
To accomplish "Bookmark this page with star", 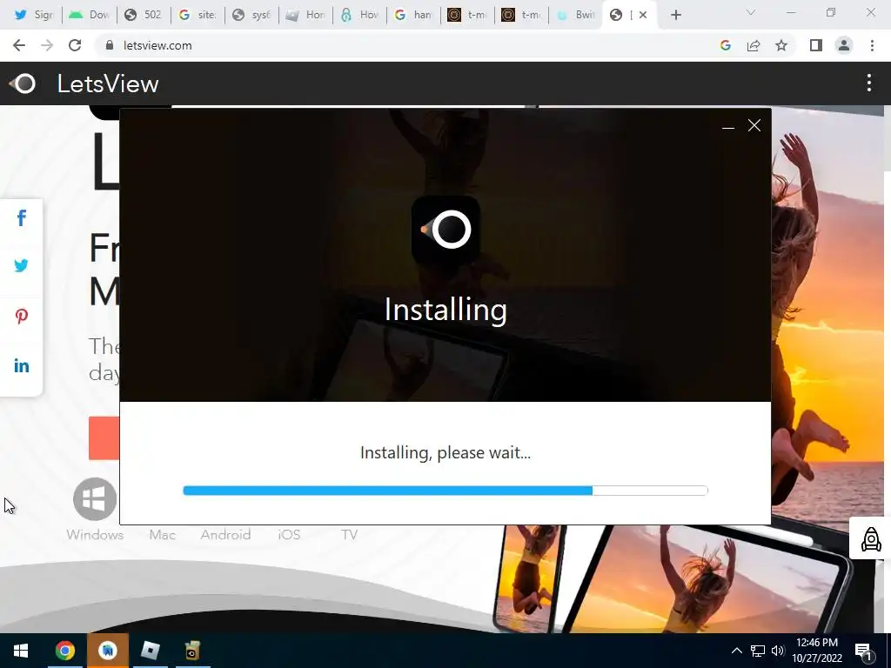I will click(x=781, y=45).
